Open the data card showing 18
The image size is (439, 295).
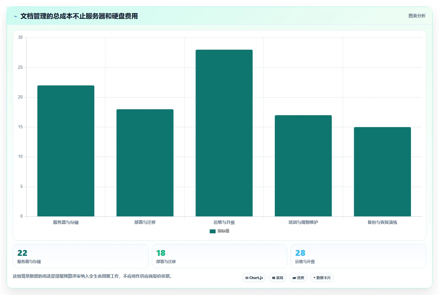point(219,256)
